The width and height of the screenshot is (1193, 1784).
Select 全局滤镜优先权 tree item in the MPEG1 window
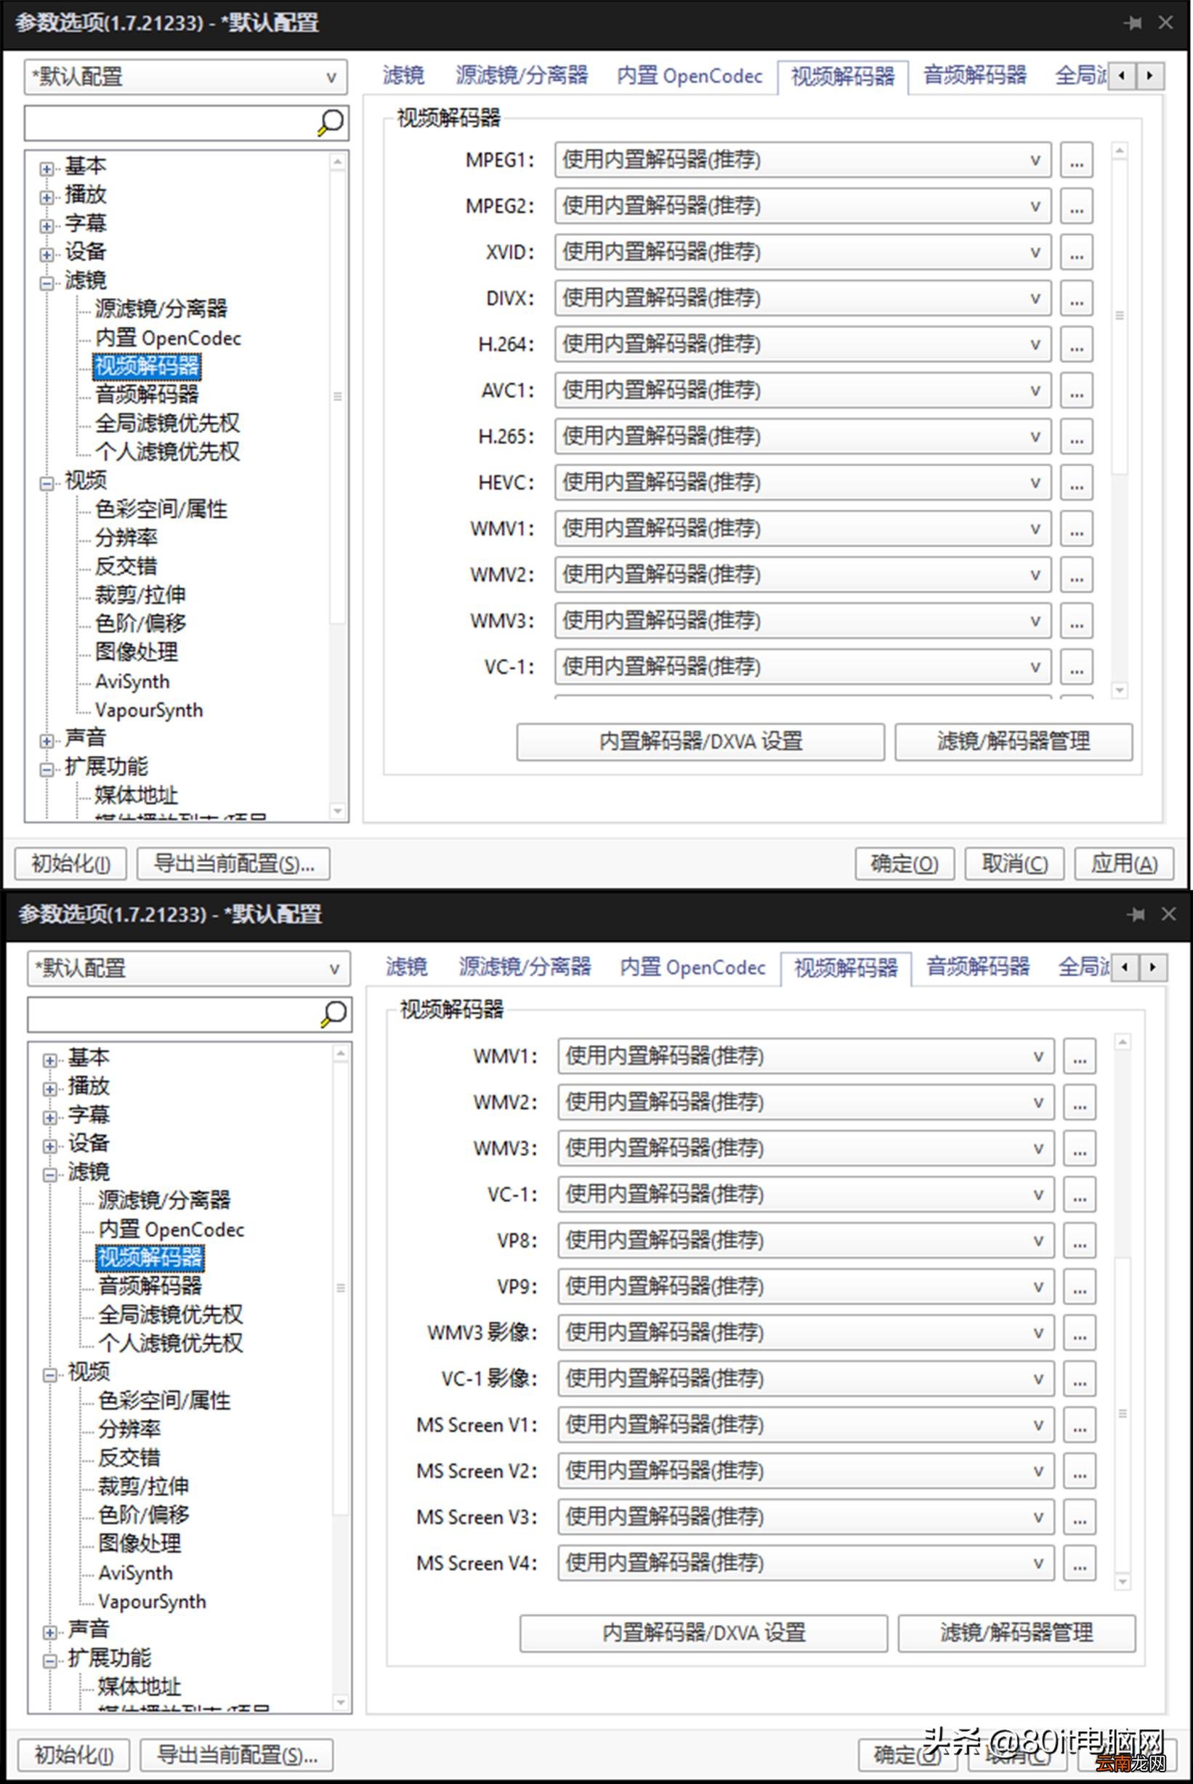click(167, 423)
